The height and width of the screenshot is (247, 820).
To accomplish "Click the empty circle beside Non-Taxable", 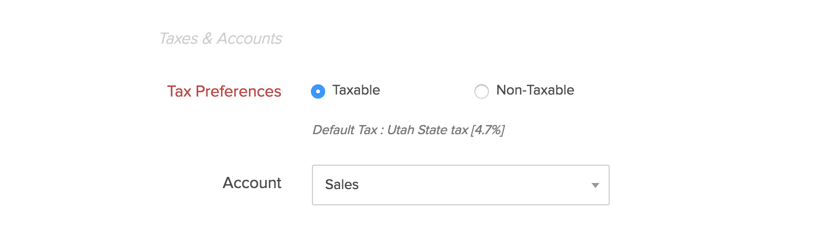I will point(481,91).
